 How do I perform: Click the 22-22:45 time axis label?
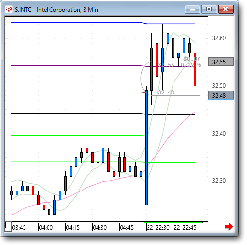(x=185, y=228)
